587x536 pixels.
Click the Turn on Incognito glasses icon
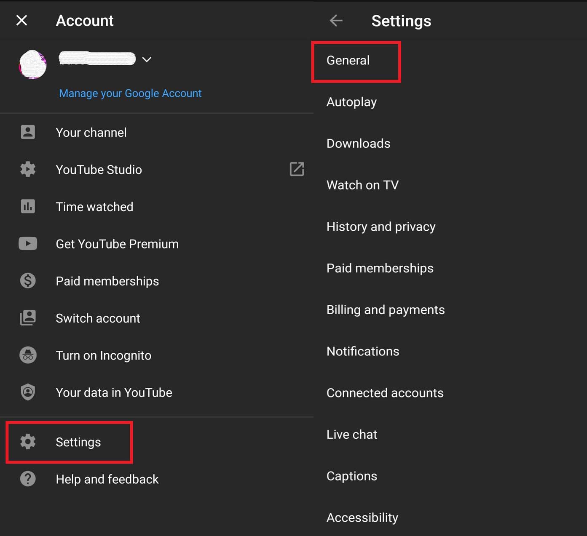tap(27, 355)
